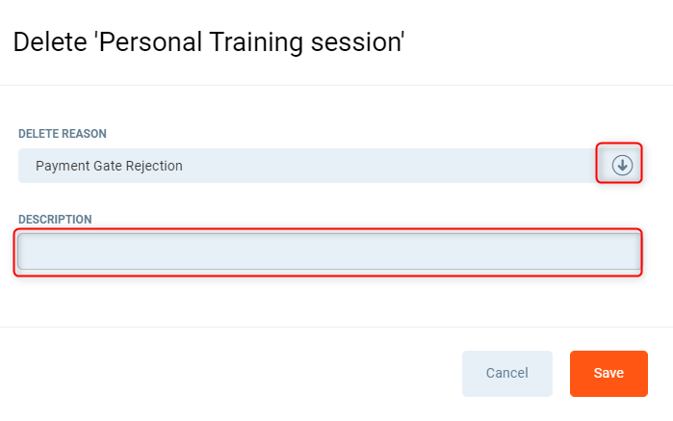
Task: Save the Personal Training session deletion
Action: coord(608,374)
